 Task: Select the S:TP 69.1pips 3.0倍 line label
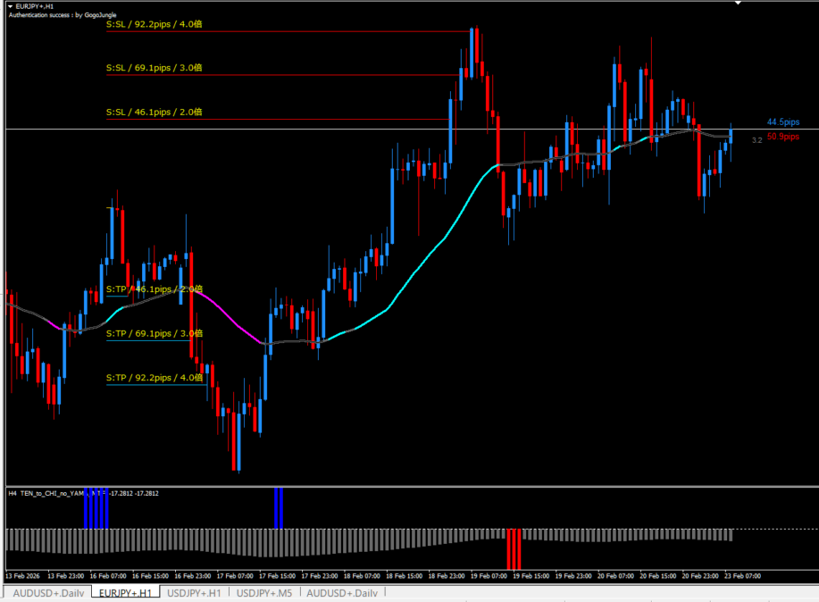[x=154, y=333]
